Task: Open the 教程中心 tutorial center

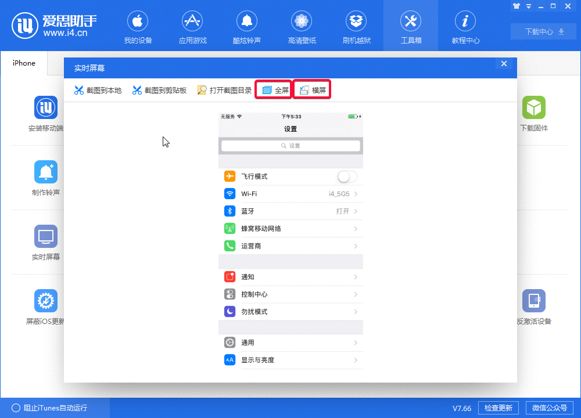Action: pyautogui.click(x=465, y=26)
